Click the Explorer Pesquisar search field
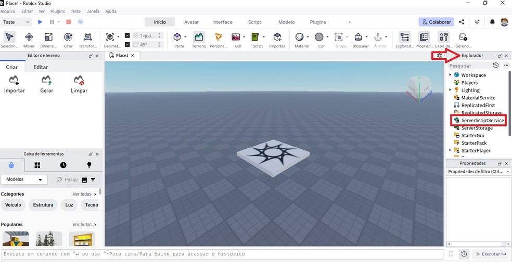 pos(469,66)
